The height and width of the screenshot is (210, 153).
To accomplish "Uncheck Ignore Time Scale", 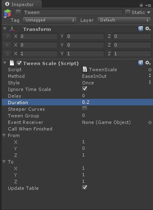I will (x=85, y=89).
